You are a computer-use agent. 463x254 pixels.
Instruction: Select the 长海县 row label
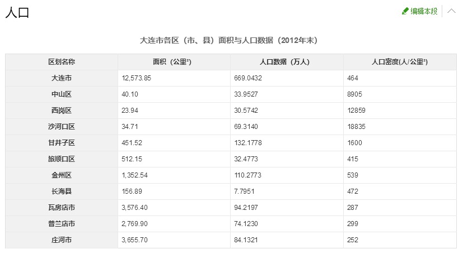(62, 191)
